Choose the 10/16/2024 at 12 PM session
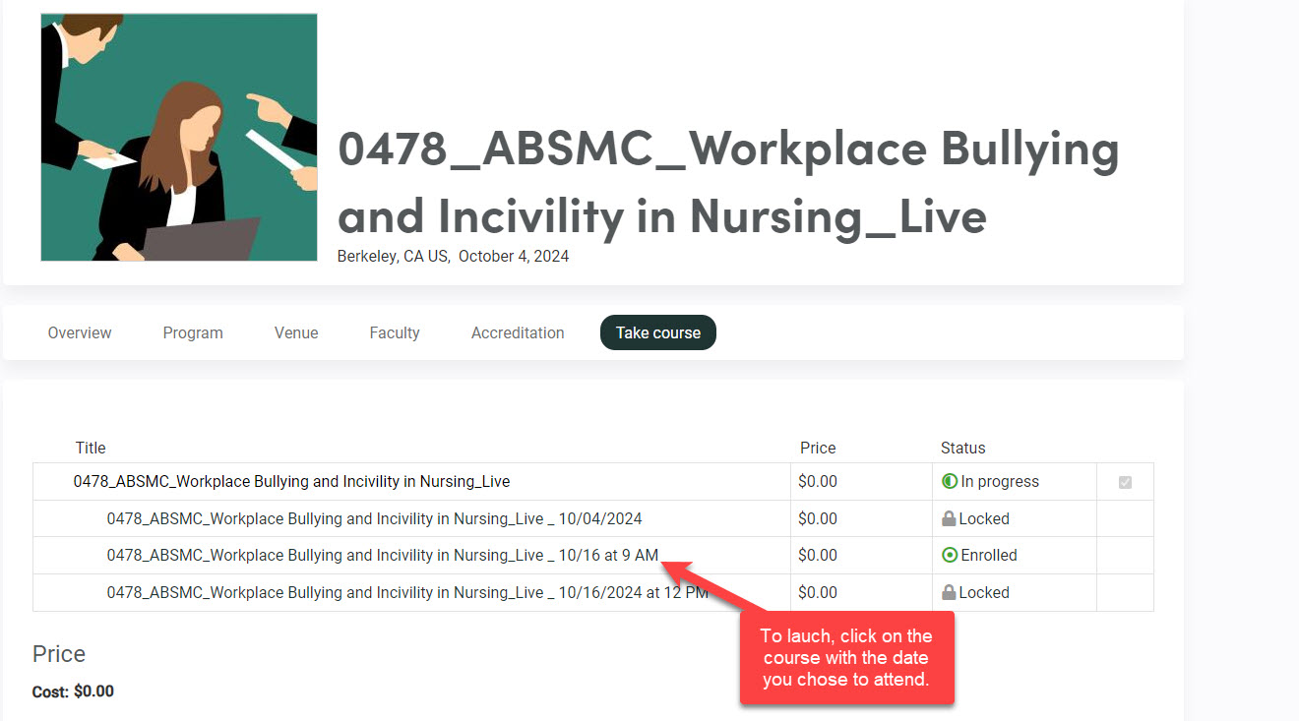1299x721 pixels. click(x=406, y=593)
